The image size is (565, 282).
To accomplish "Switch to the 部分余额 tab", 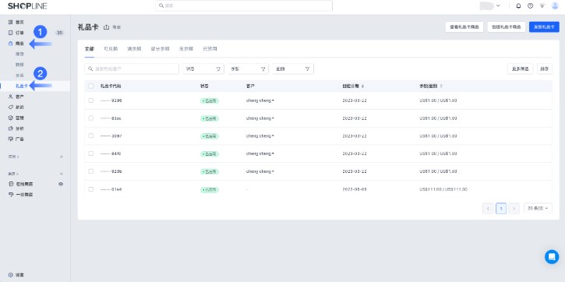I will 160,49.
